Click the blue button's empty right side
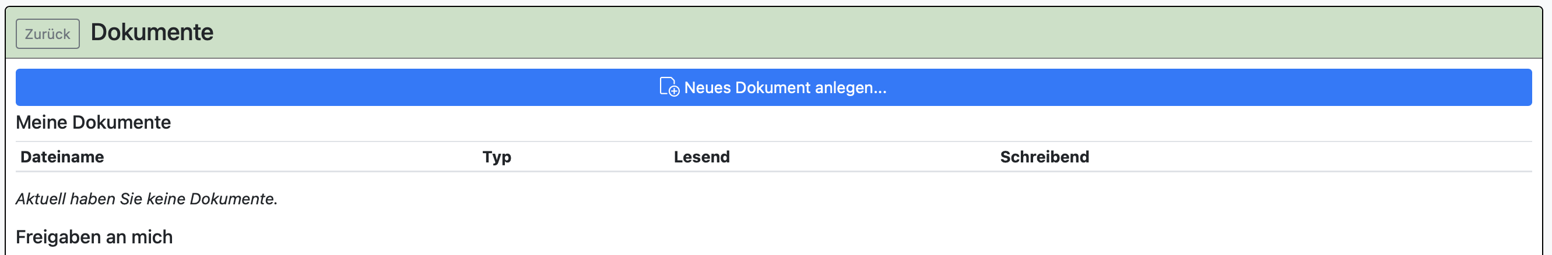This screenshot has width=1552, height=255. point(1205,87)
